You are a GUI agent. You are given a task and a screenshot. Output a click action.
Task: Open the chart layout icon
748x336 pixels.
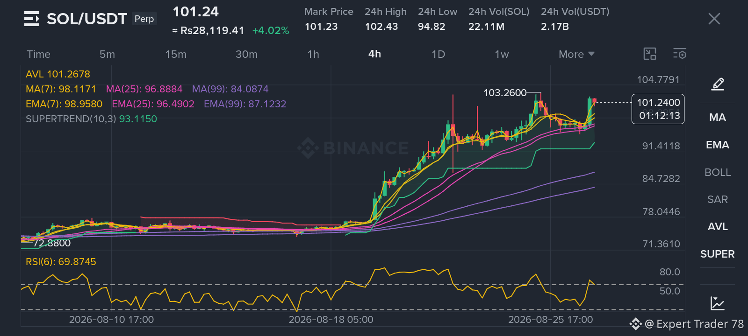[650, 54]
